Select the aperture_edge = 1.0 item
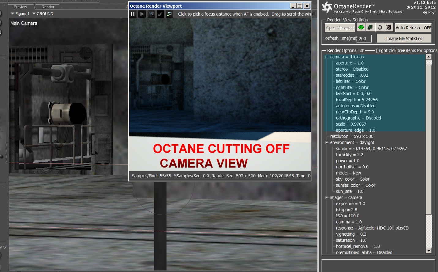 (356, 130)
